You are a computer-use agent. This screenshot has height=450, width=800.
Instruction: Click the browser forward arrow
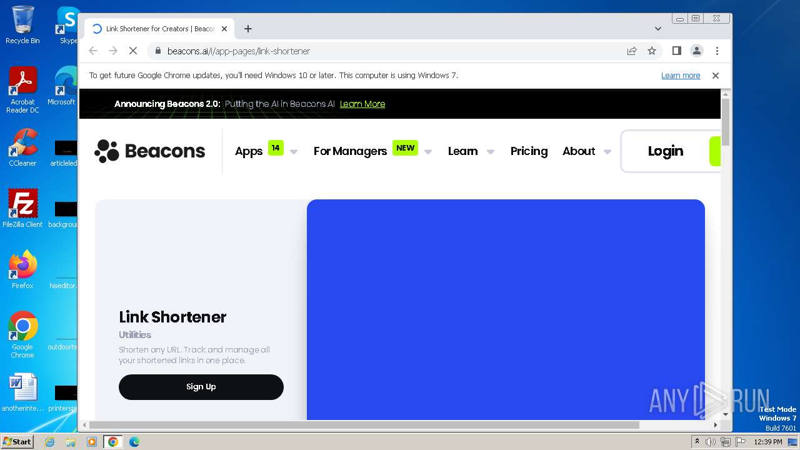113,51
